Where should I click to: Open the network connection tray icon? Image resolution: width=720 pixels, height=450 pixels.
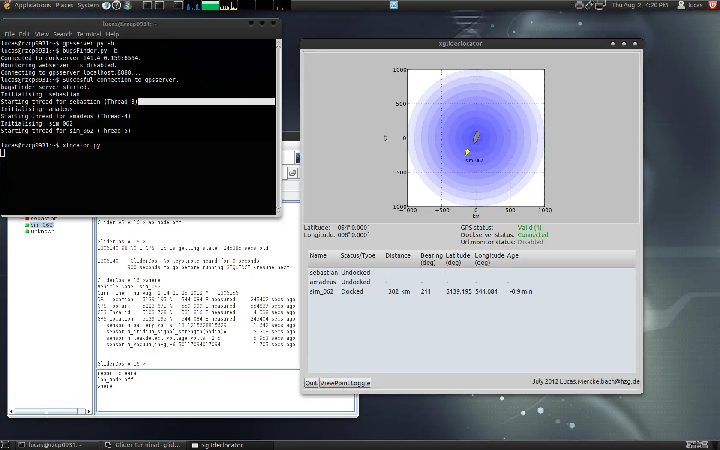pos(600,5)
